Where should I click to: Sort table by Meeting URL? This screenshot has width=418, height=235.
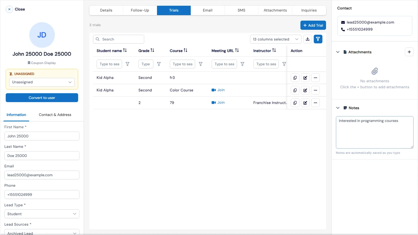pyautogui.click(x=237, y=50)
